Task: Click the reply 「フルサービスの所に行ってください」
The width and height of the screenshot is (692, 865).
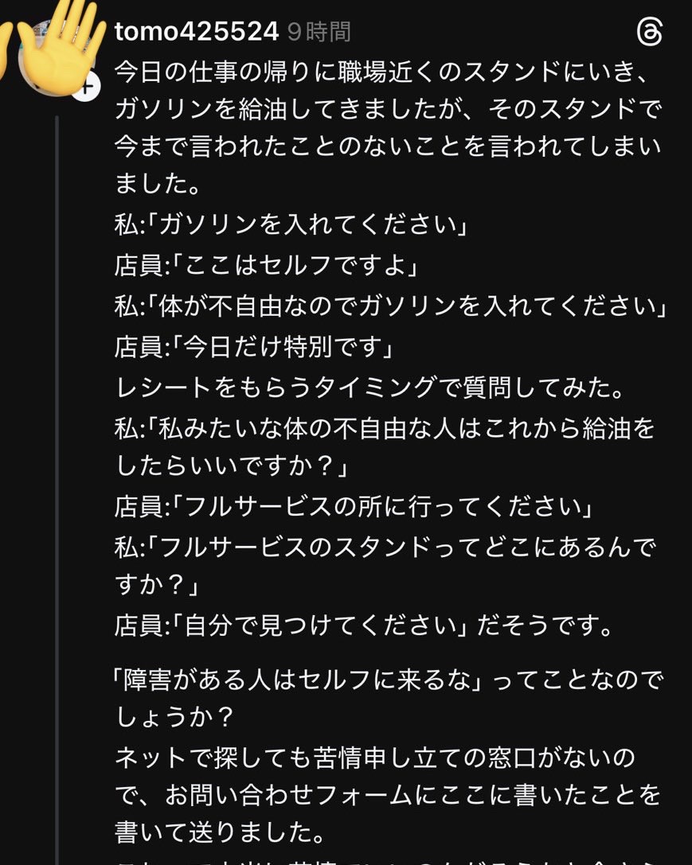Action: click(x=355, y=506)
